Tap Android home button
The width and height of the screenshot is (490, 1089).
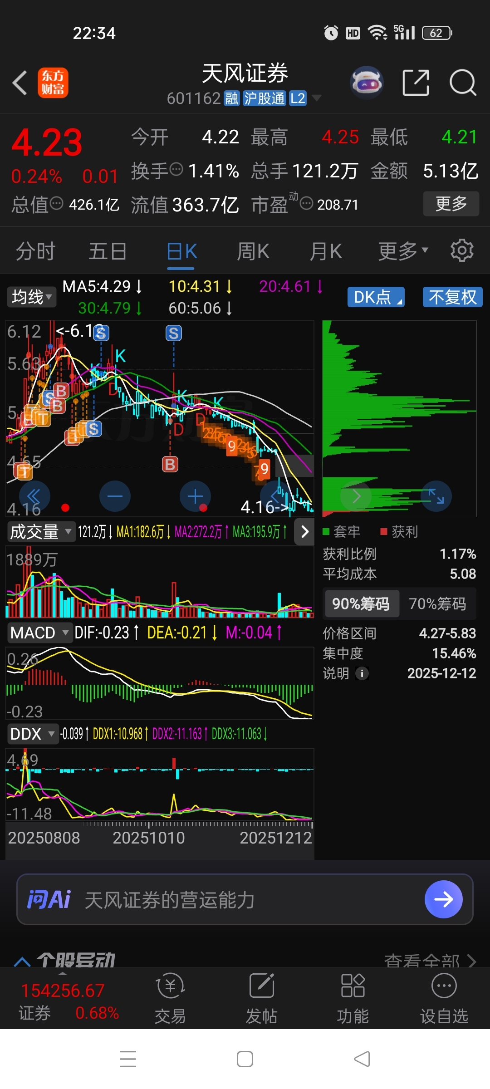coord(245,1059)
